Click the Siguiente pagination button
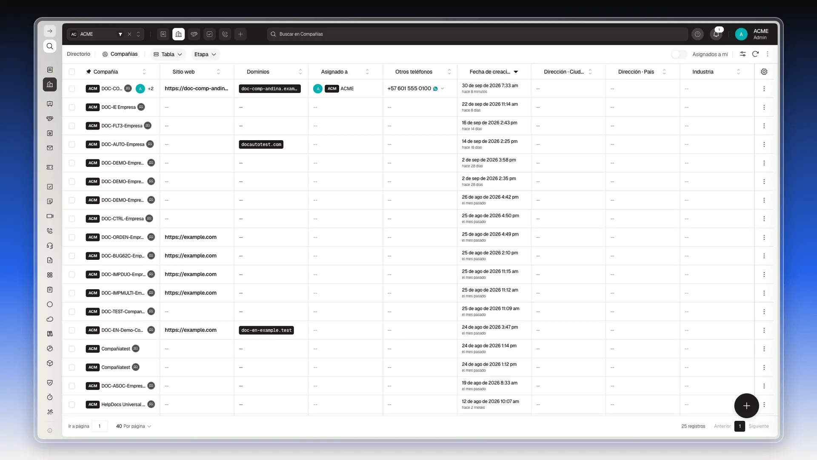 [x=759, y=426]
